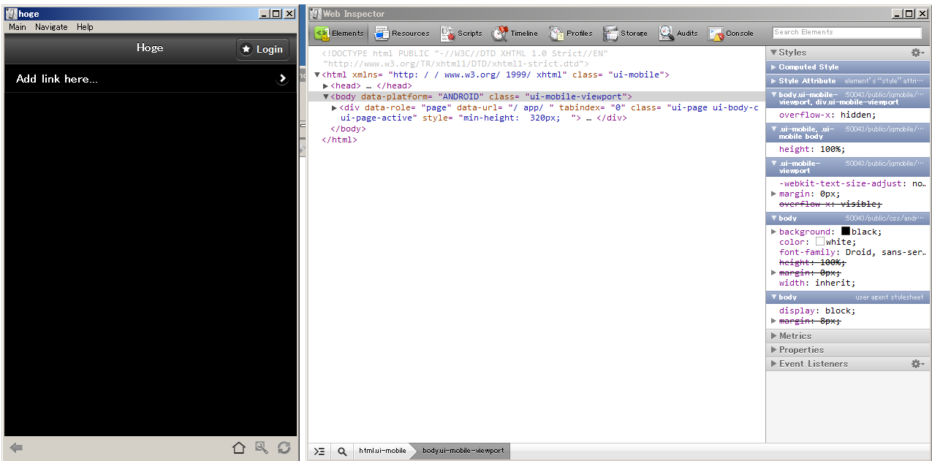Focus the Search Elements field
932x461 pixels.
pyautogui.click(x=847, y=33)
